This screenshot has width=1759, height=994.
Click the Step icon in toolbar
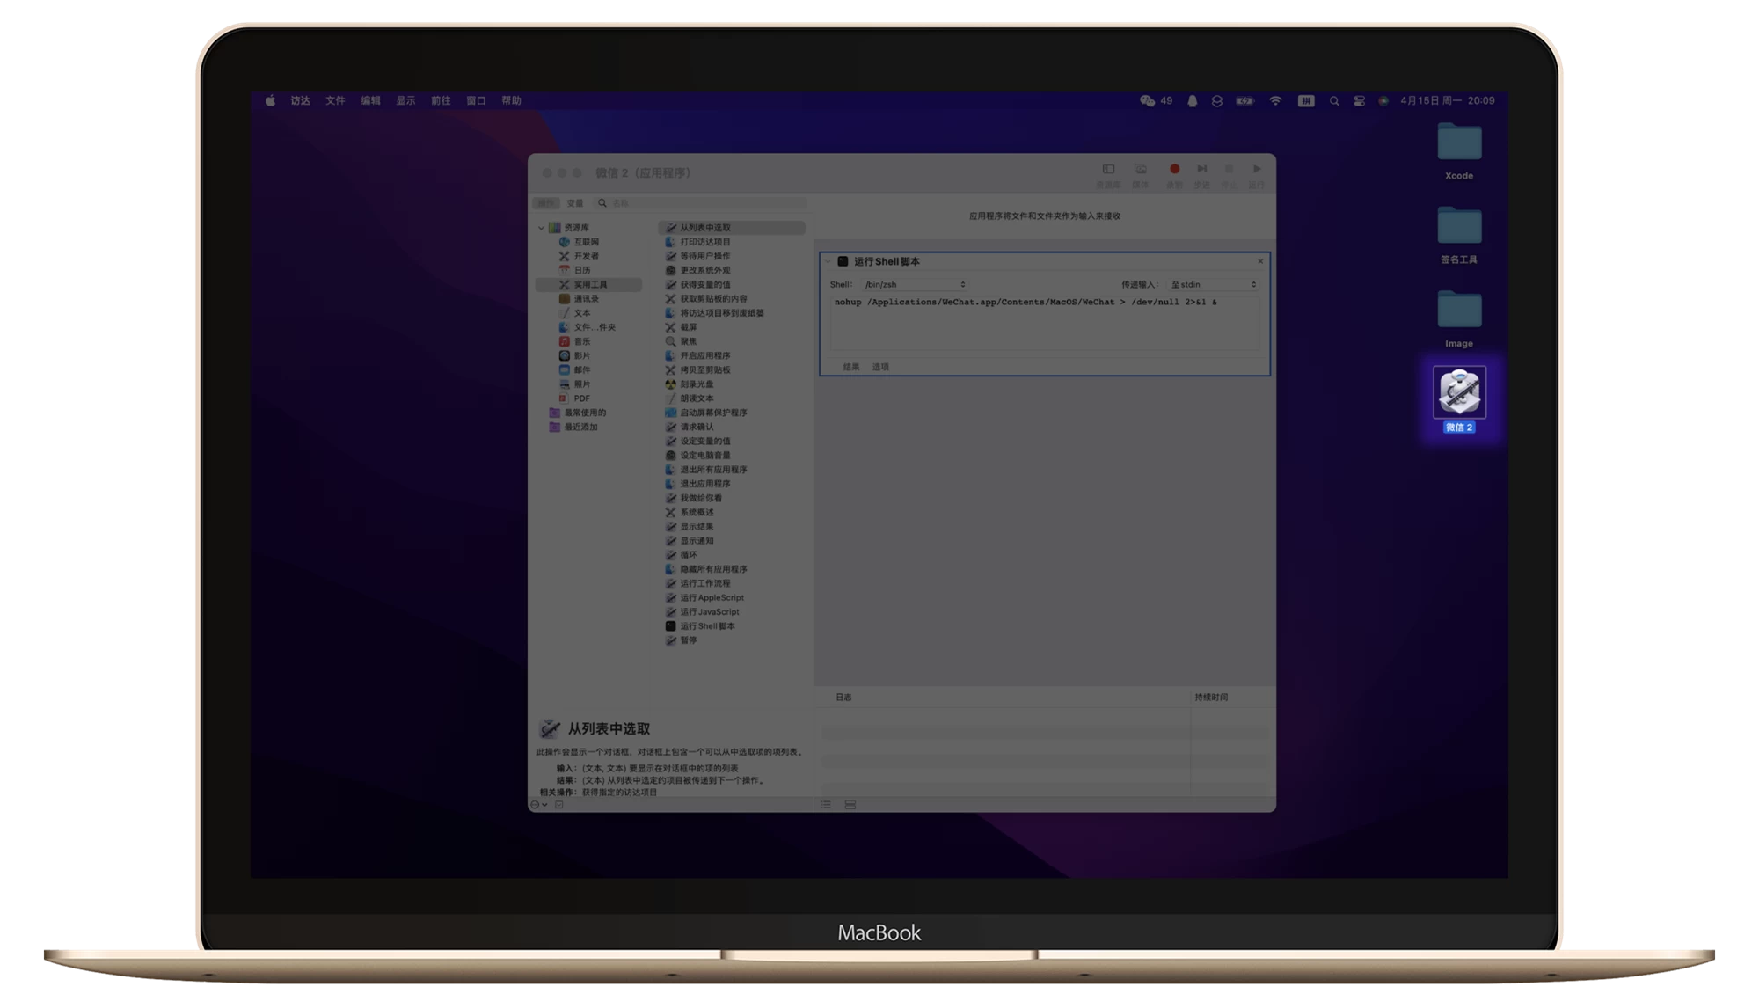(1201, 169)
